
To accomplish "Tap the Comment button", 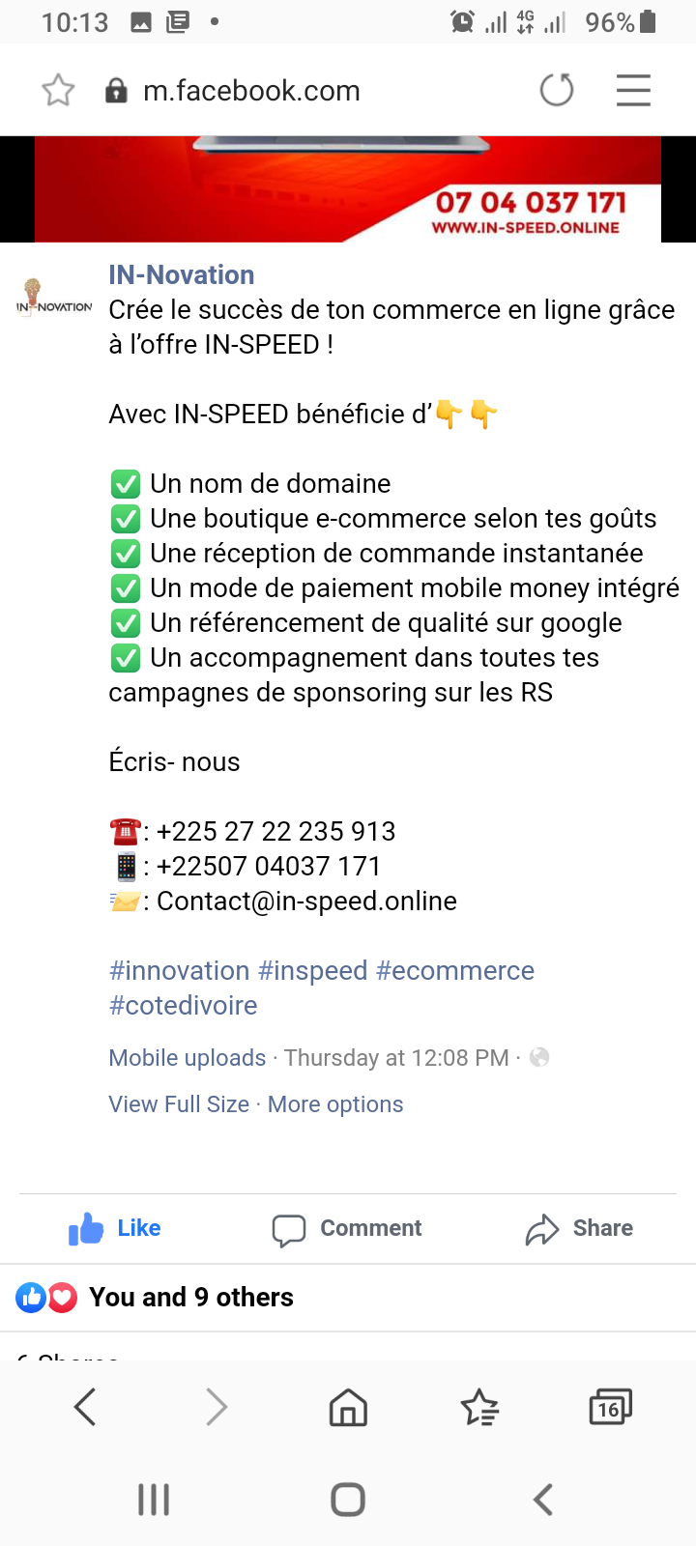I will point(347,1228).
